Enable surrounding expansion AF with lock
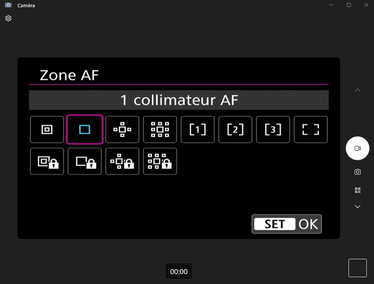Image resolution: width=374 pixels, height=284 pixels. pyautogui.click(x=160, y=161)
